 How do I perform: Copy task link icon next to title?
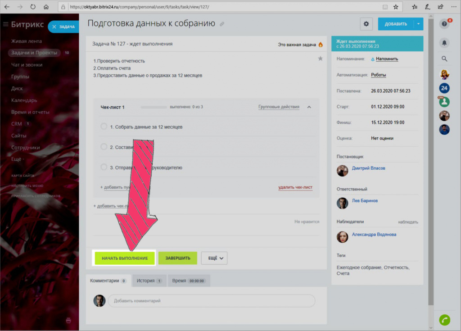(222, 24)
